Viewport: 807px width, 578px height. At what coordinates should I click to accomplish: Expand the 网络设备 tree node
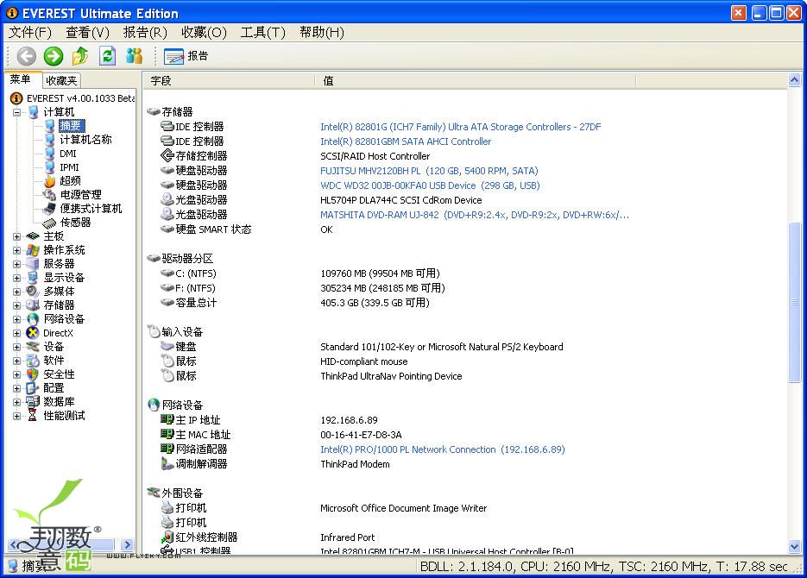[16, 319]
